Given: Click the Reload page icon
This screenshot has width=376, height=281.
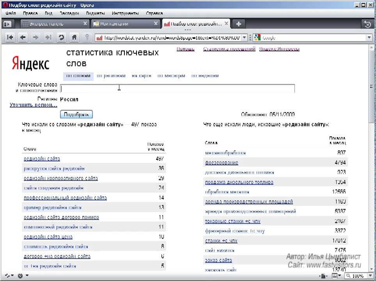Looking at the screenshot, I should coord(61,37).
